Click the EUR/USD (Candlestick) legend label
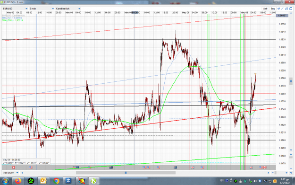 click(13, 16)
